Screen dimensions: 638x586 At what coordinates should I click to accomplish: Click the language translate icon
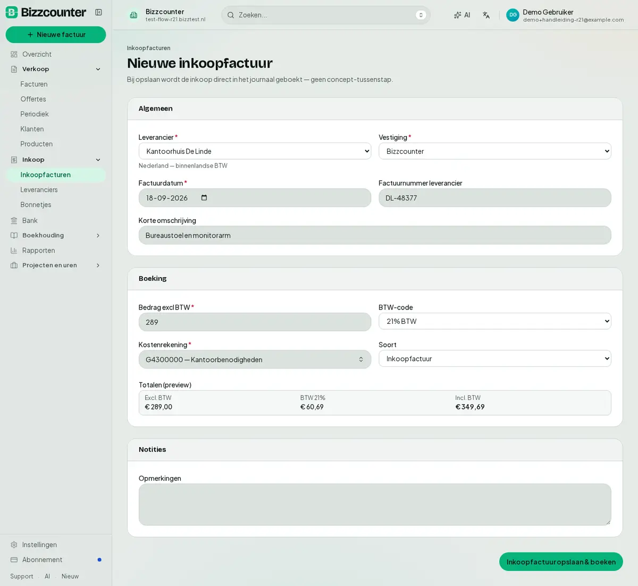pyautogui.click(x=486, y=15)
